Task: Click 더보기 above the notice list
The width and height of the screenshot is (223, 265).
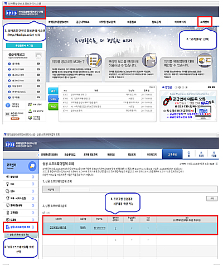Action: pos(152,87)
